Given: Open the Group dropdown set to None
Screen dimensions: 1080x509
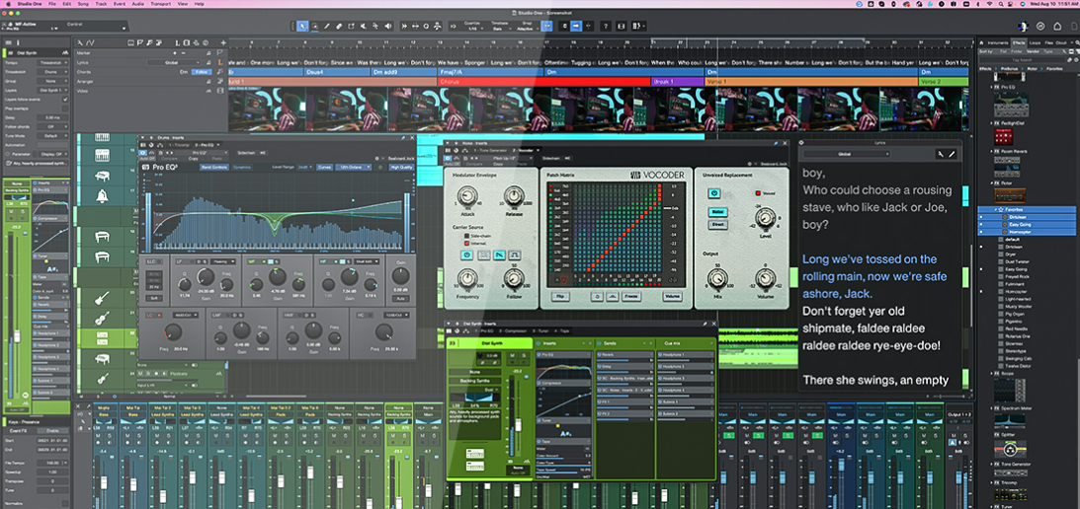Looking at the screenshot, I should [x=52, y=81].
